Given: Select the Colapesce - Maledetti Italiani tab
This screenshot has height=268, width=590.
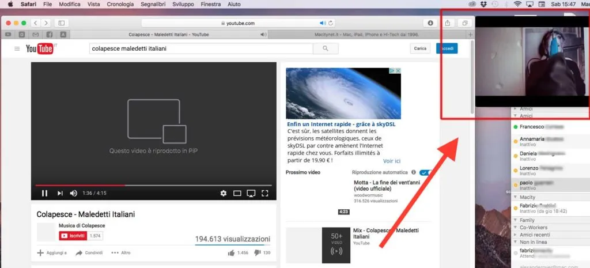Looking at the screenshot, I should [x=169, y=35].
